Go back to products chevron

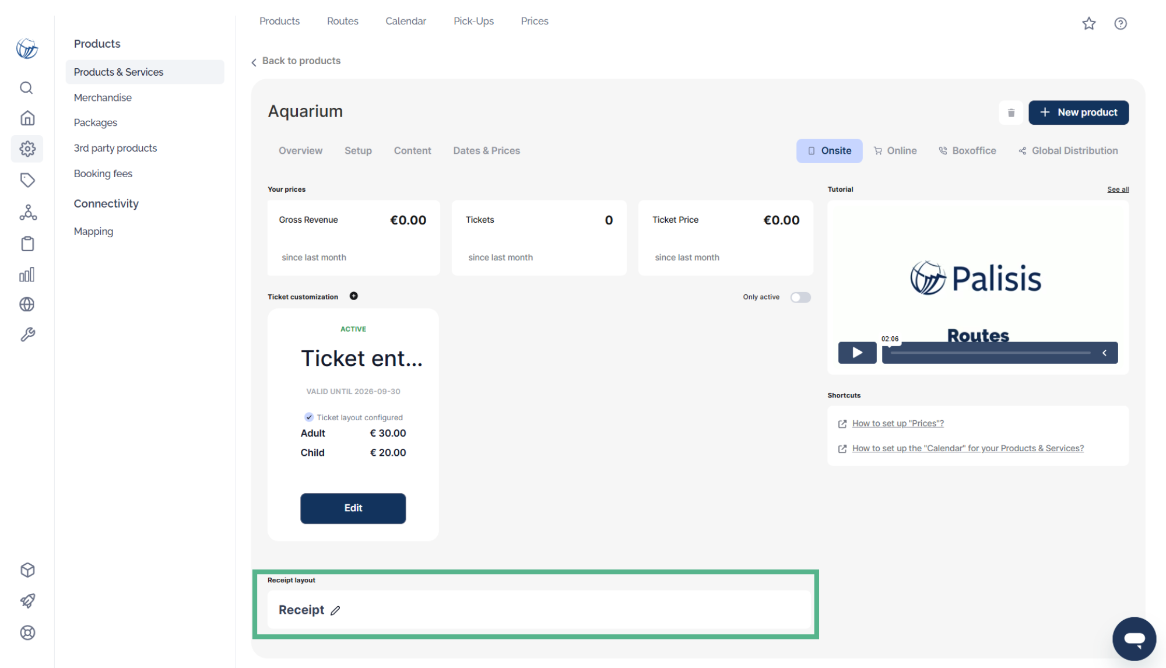tap(254, 62)
